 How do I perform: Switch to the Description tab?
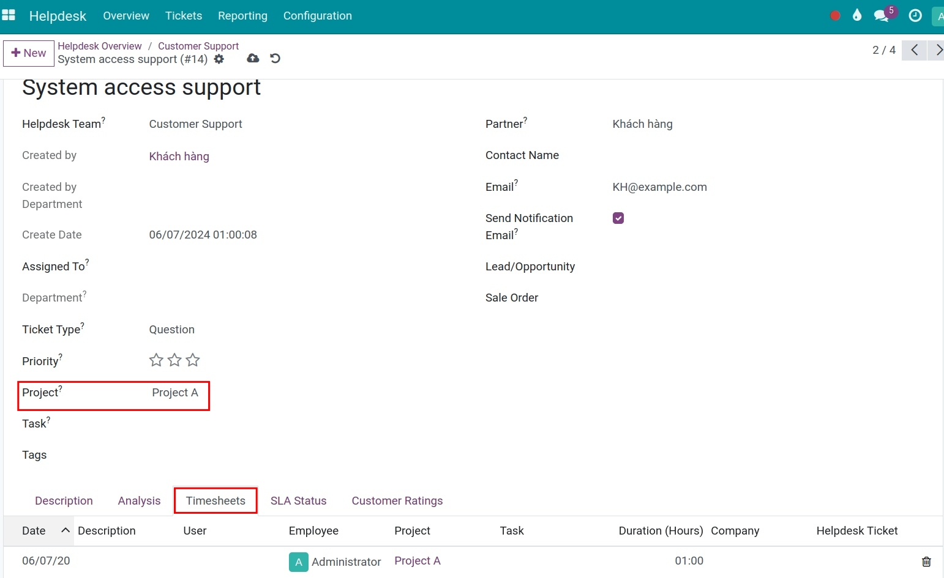[64, 501]
